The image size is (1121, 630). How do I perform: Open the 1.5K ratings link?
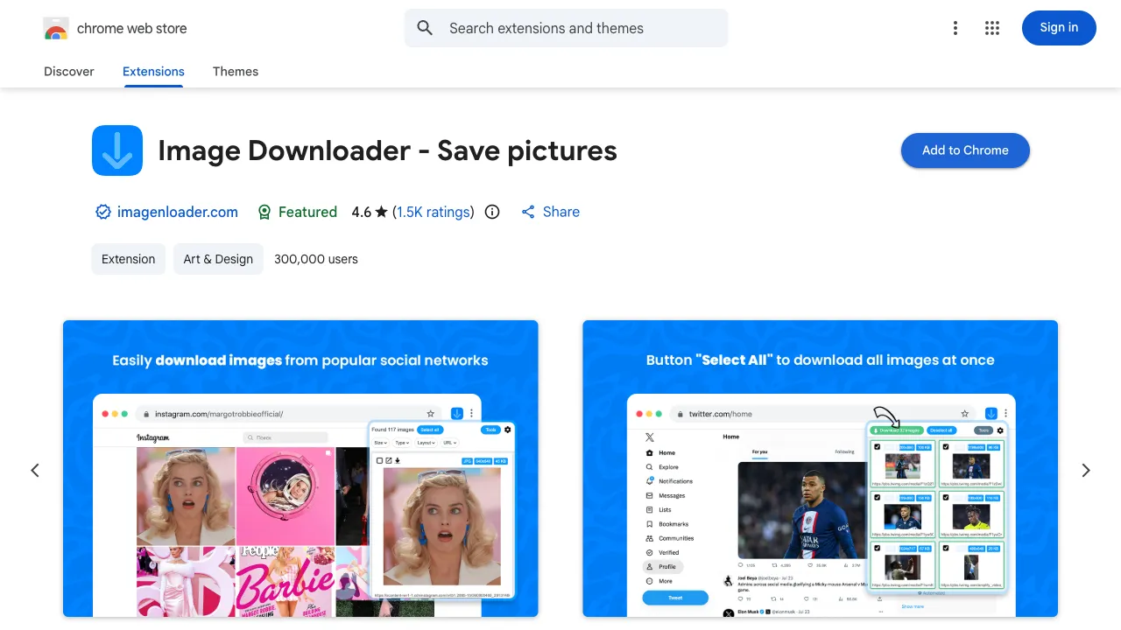pyautogui.click(x=434, y=212)
